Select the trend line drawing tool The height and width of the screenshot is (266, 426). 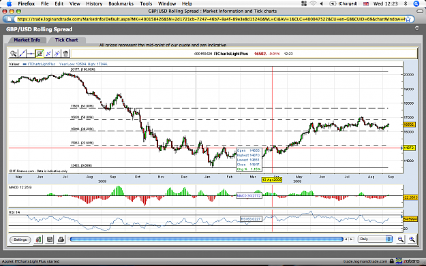(x=22, y=54)
